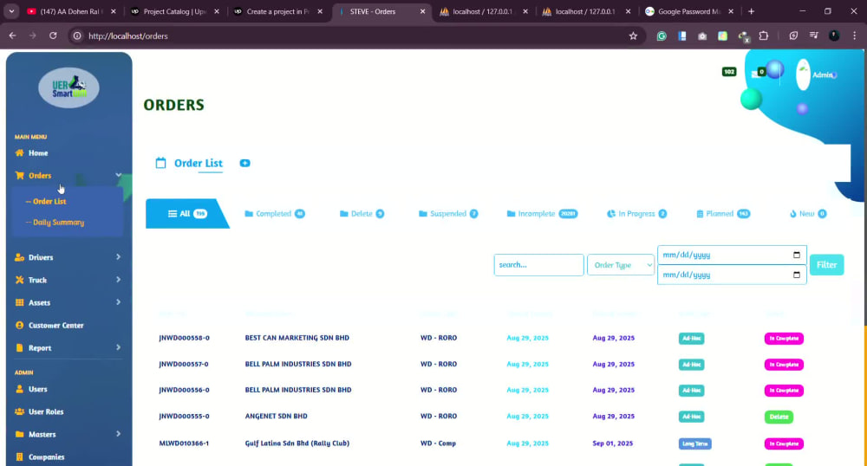Viewport: 867px width, 466px height.
Task: Click the Report document icon
Action: (x=19, y=348)
